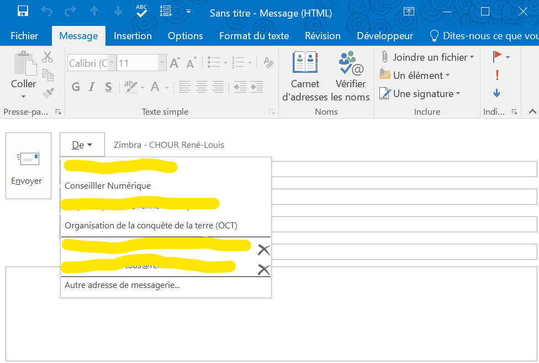Click the Vérifier les noms icon
This screenshot has height=363, width=539.
(351, 64)
